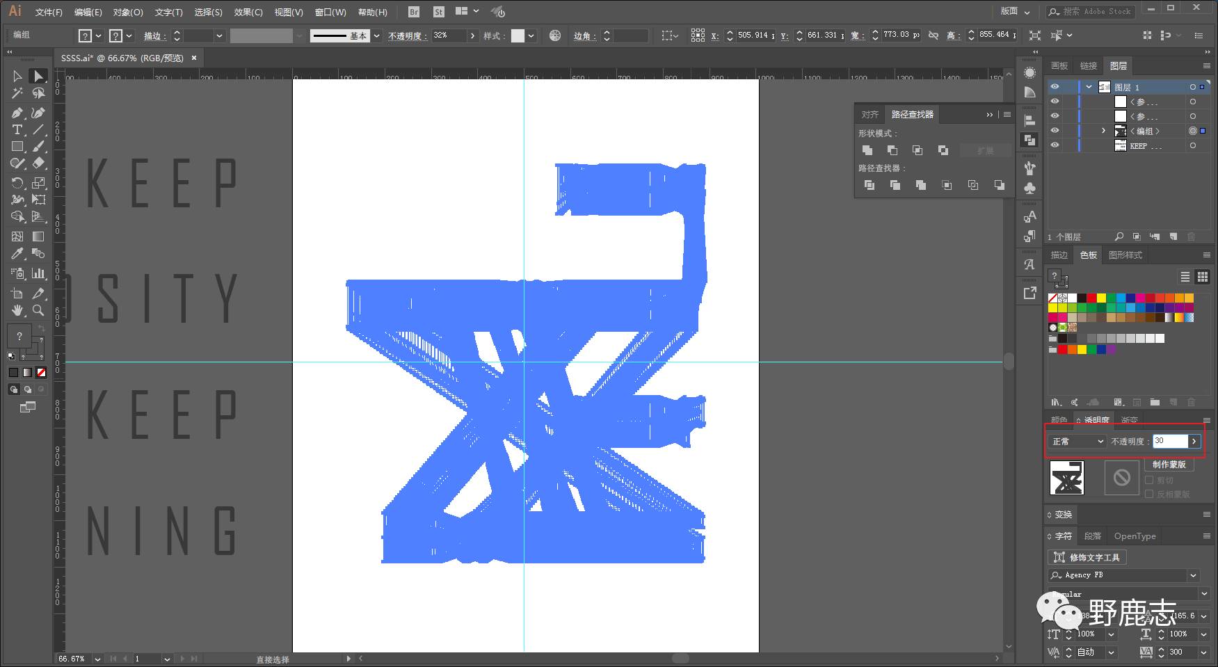The image size is (1218, 667).
Task: Click the Unite shape mode icon in Pathfinder
Action: (867, 150)
